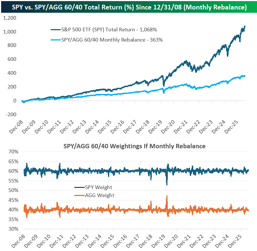The width and height of the screenshot is (257, 251).
Task: Click the early-2020 low spike on the SPY Weight line
Action: coord(167,184)
